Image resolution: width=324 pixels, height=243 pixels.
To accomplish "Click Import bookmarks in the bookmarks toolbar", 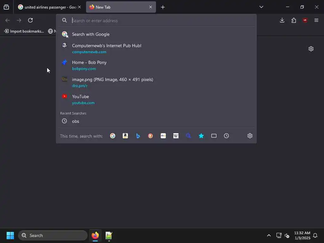I will (x=24, y=31).
